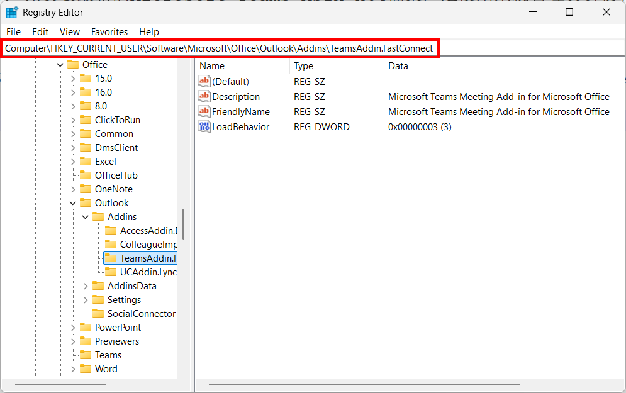Click the UCAddin.Lync folder icon
The width and height of the screenshot is (626, 393).
pos(111,272)
